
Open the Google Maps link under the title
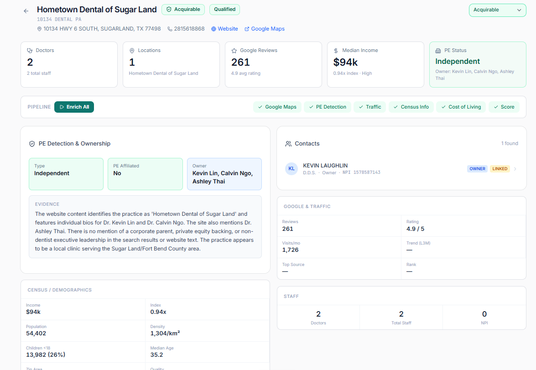point(265,29)
